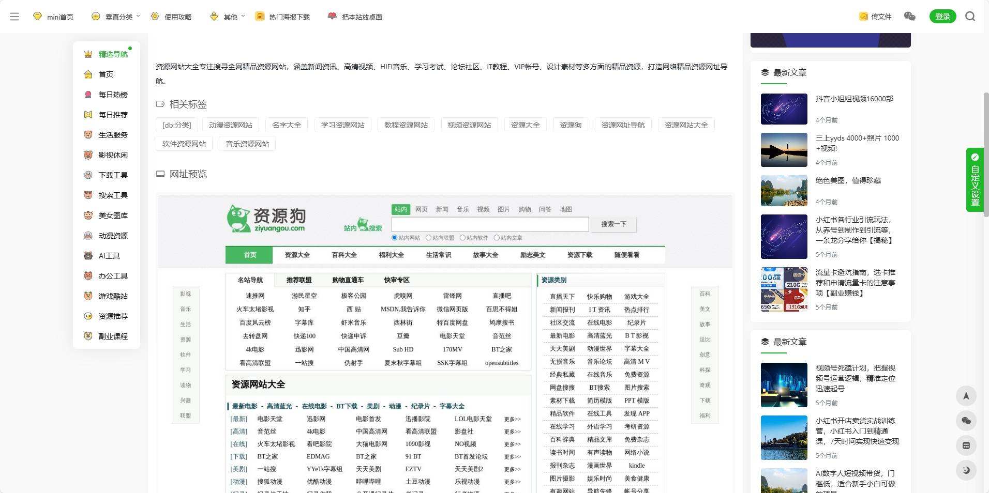Click the search magnifier icon in header

(970, 17)
